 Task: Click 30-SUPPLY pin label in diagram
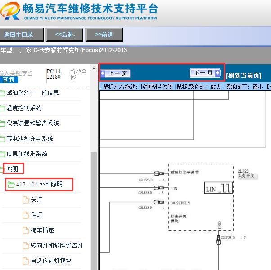180,203
